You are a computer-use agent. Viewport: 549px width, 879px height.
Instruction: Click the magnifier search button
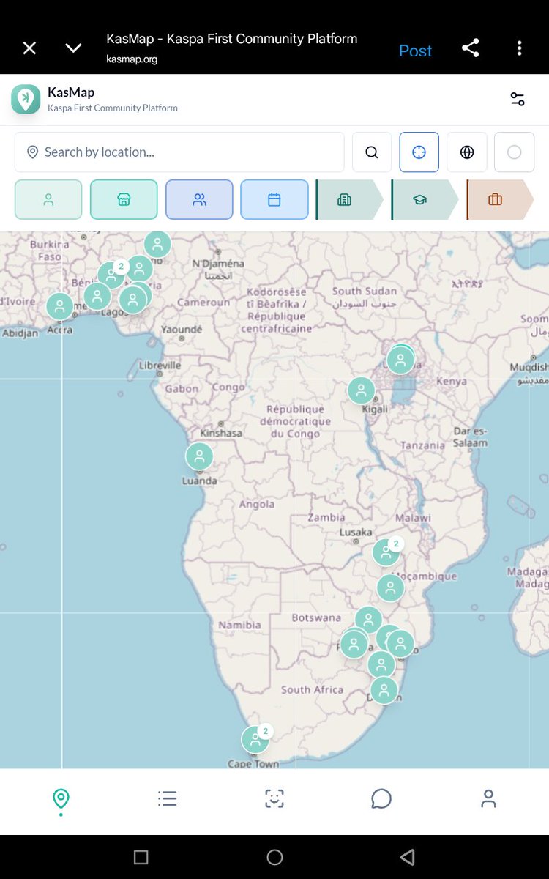pyautogui.click(x=372, y=152)
